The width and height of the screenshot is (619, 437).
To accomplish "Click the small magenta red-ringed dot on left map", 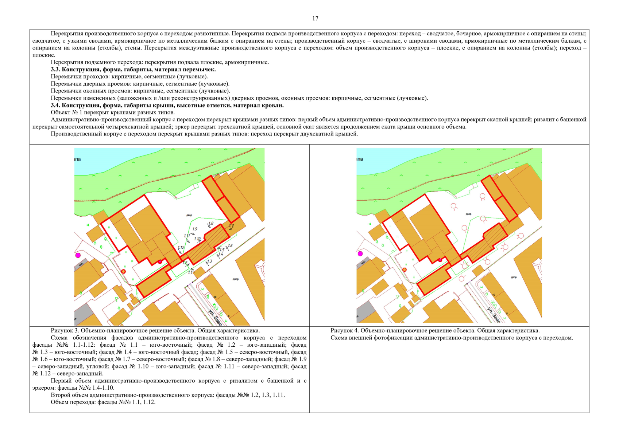I will (160, 261).
